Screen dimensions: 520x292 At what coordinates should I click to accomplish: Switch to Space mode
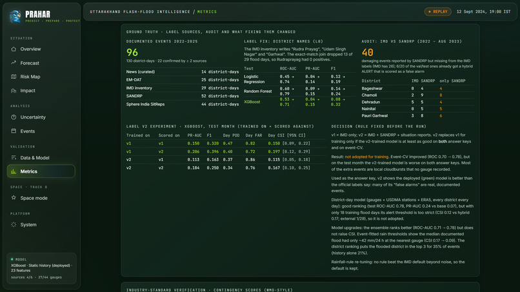pos(41,198)
